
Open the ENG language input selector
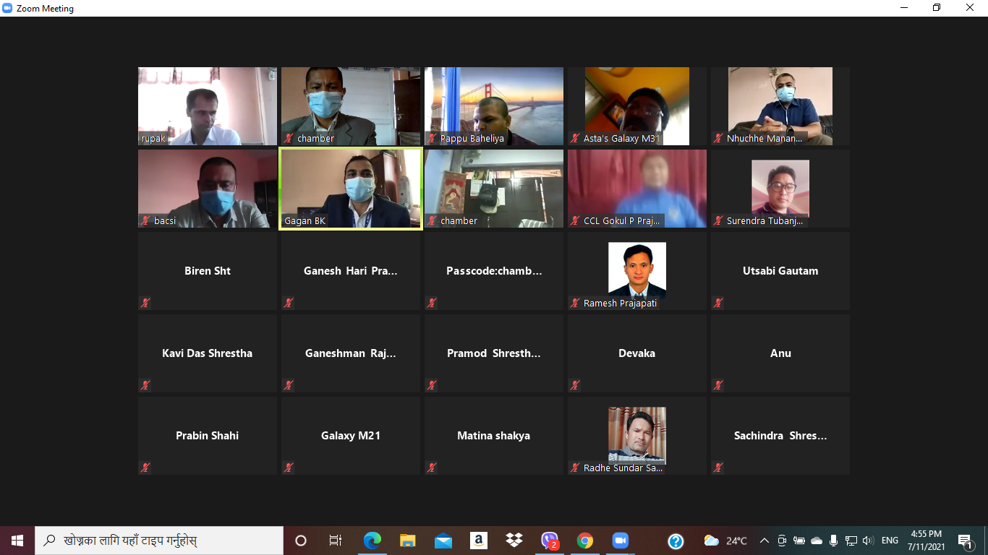(890, 541)
